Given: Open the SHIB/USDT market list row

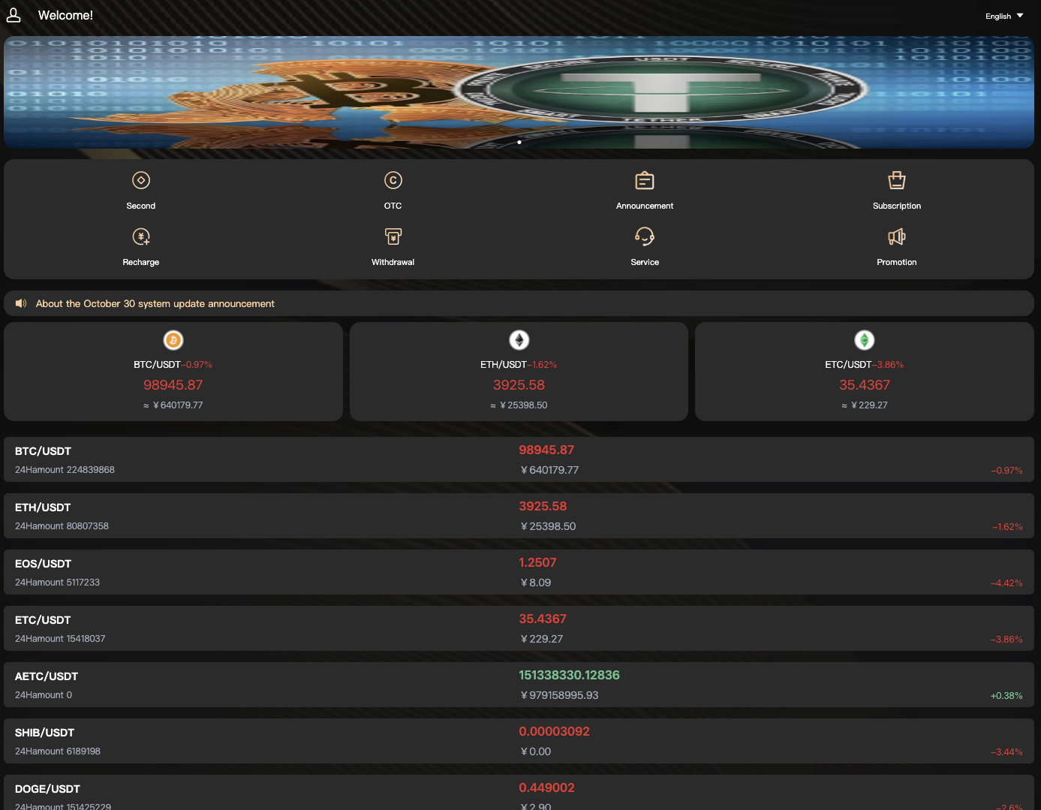Looking at the screenshot, I should click(519, 741).
